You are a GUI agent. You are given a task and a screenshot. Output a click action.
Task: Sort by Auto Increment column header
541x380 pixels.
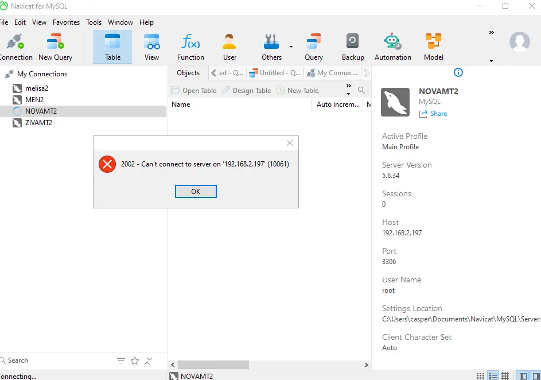[x=338, y=104]
